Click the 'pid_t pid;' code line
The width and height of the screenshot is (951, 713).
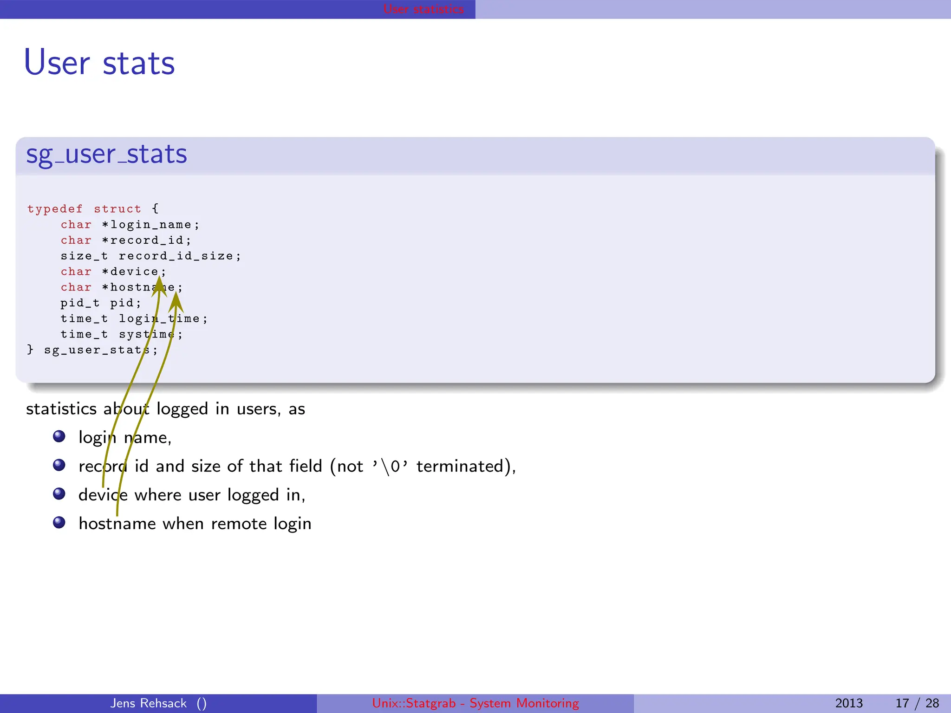coord(101,303)
